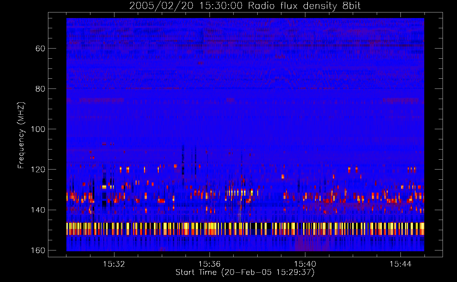
Task: Click the bright yellow interference band near 150 MHz
Action: 245,229
